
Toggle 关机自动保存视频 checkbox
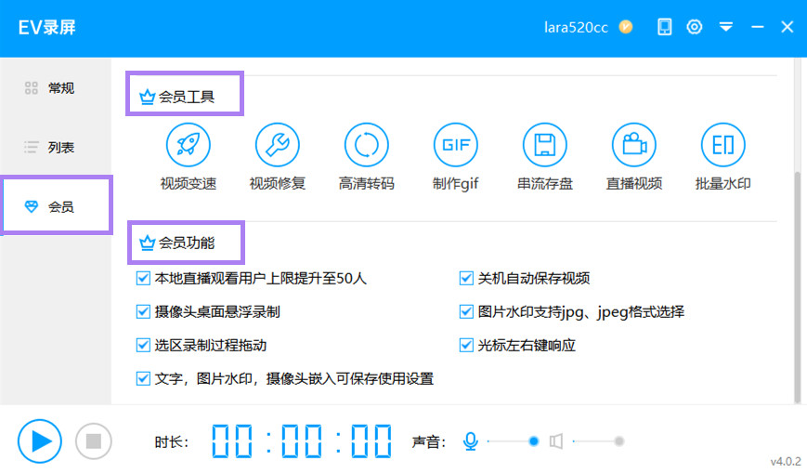(x=466, y=278)
